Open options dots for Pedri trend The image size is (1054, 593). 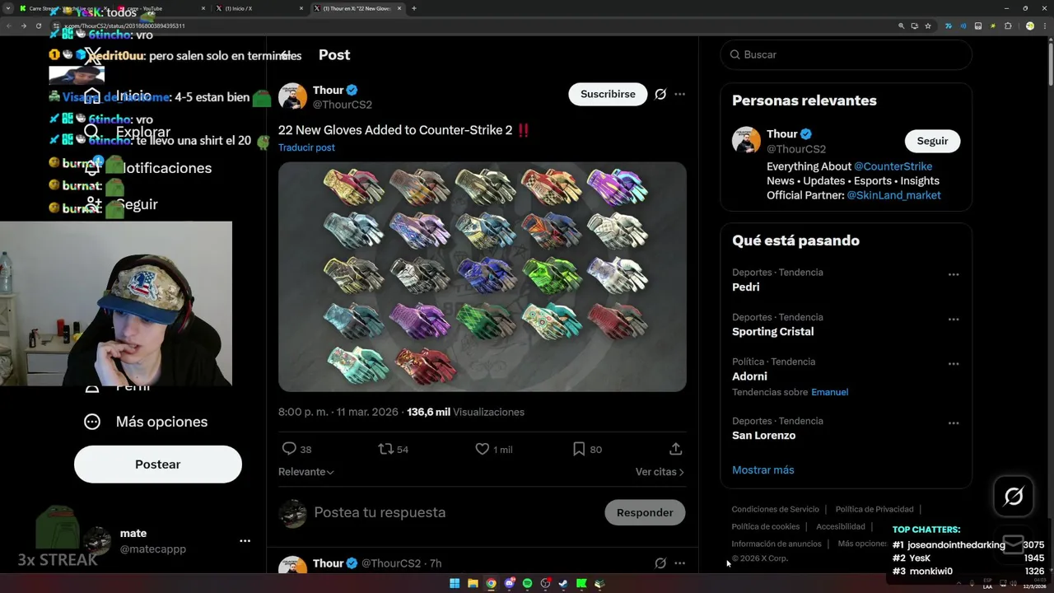954,274
